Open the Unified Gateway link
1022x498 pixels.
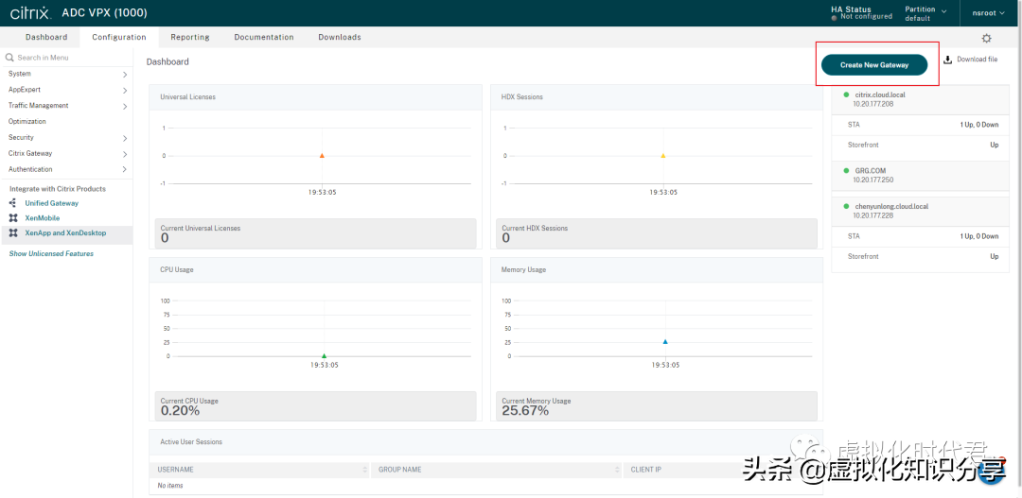pos(51,203)
